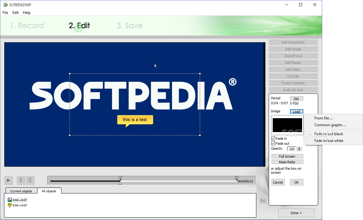Choose From file... in popup menu

coord(323,118)
